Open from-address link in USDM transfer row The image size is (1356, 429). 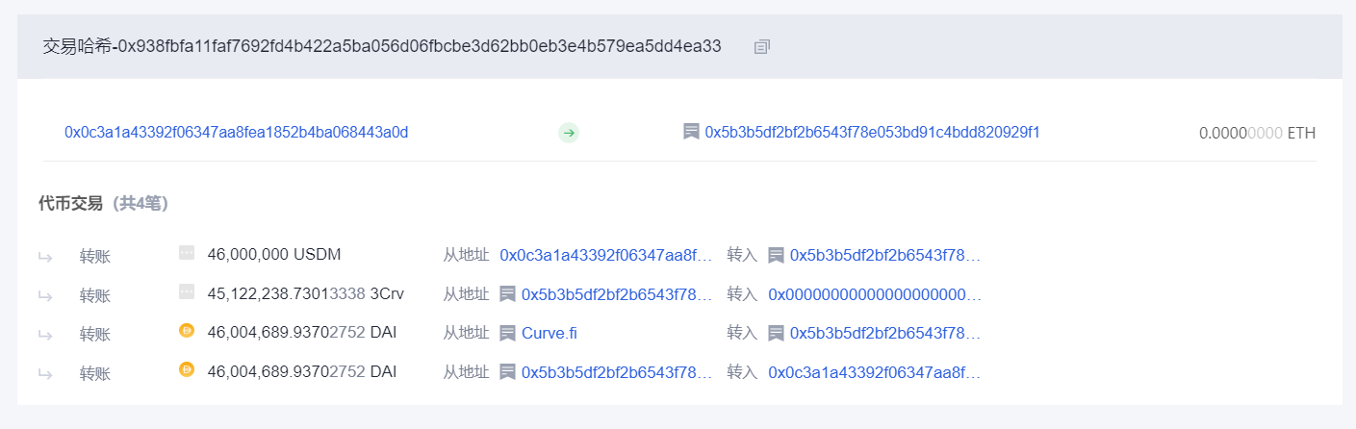[606, 255]
